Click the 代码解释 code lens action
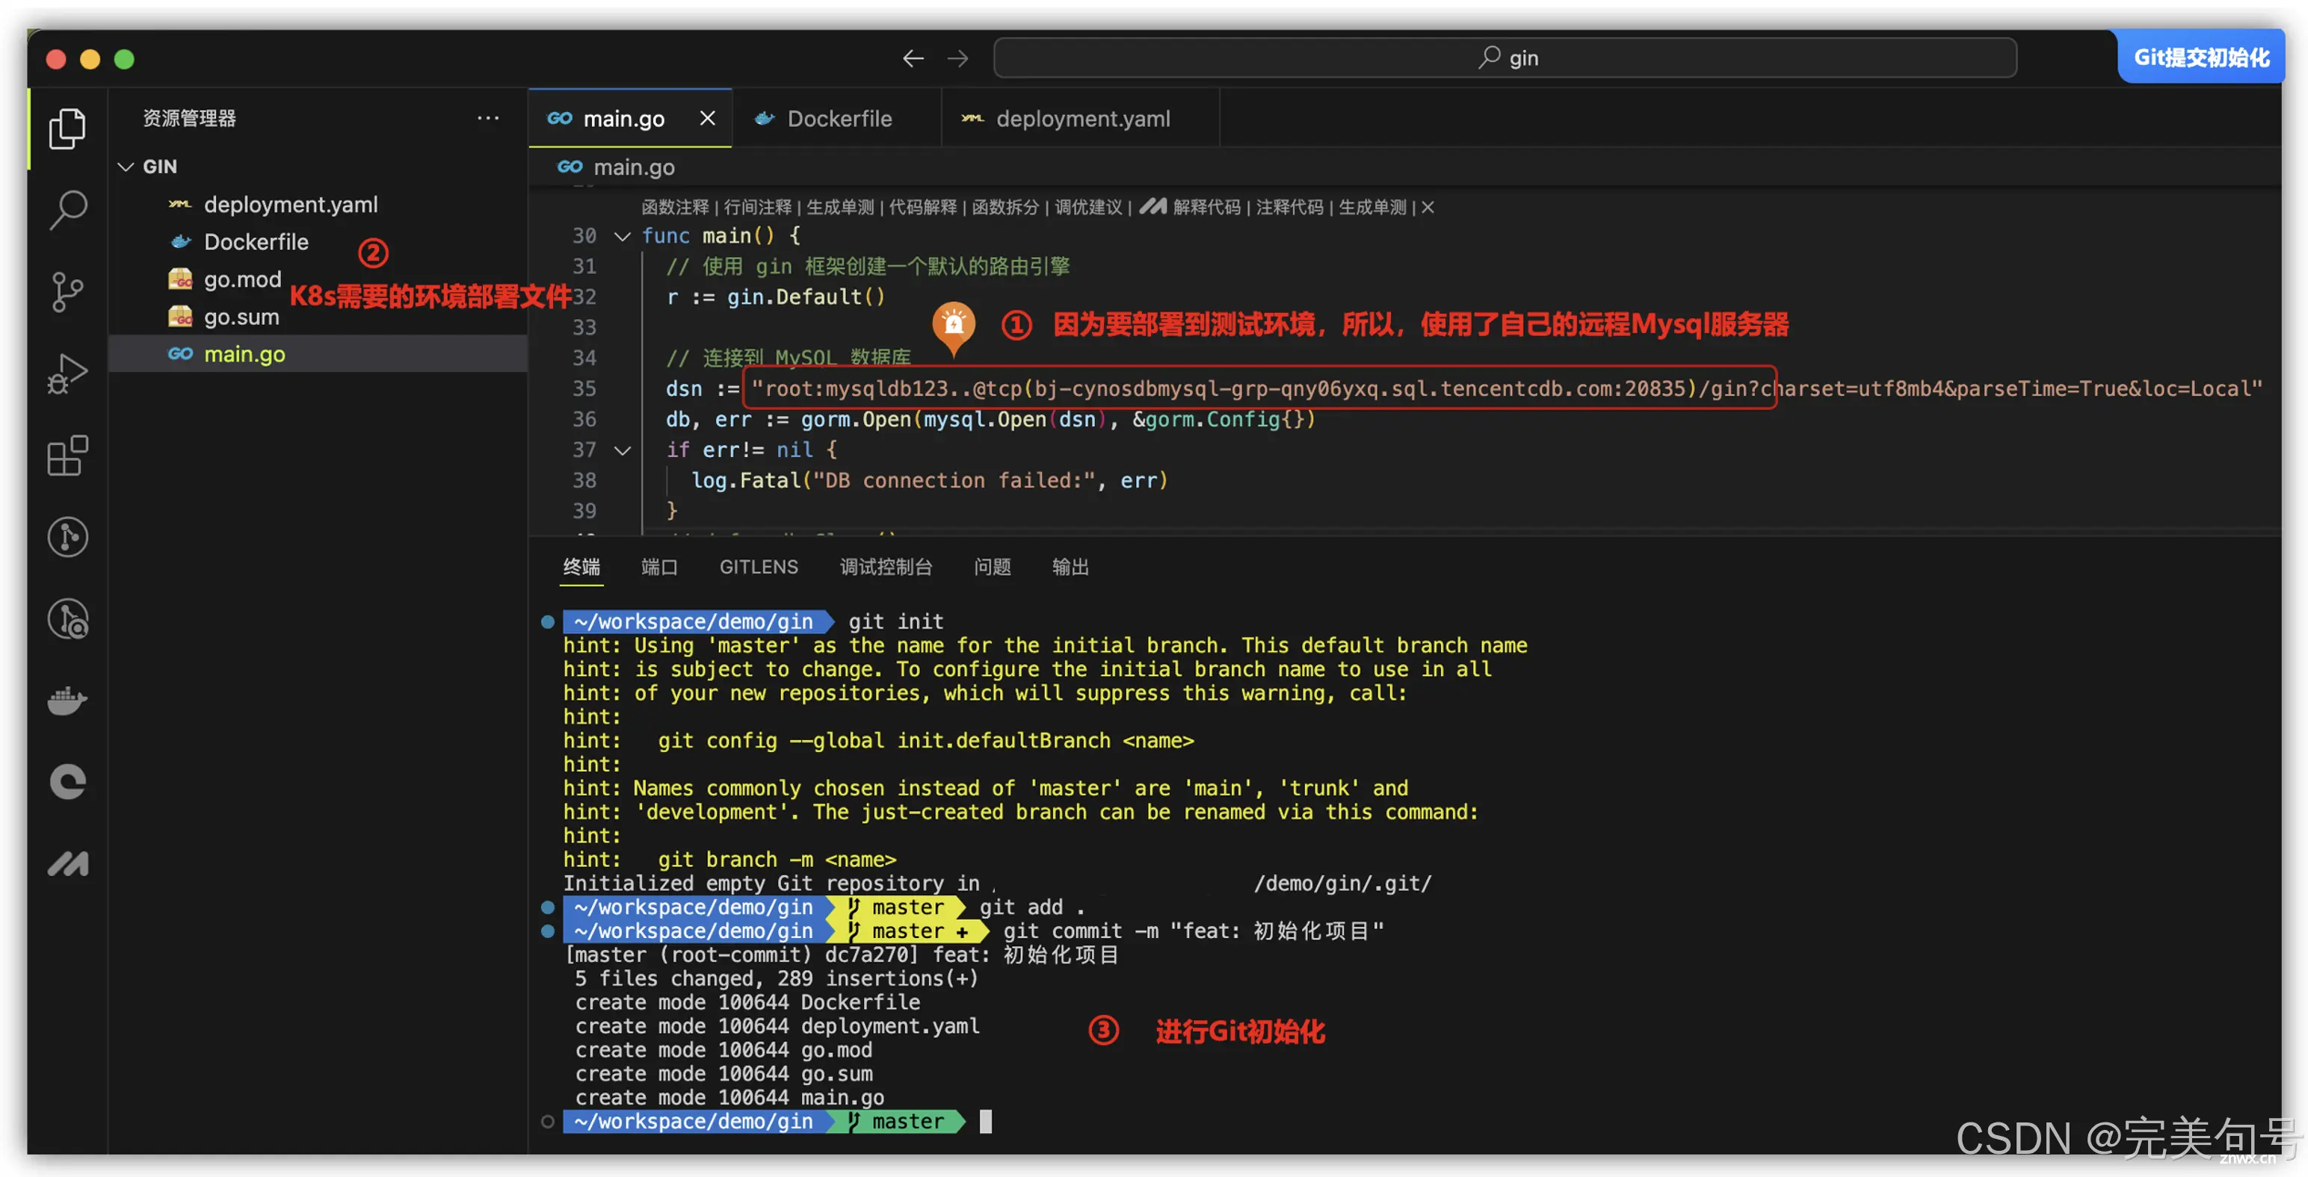Image resolution: width=2308 pixels, height=1177 pixels. tap(922, 208)
